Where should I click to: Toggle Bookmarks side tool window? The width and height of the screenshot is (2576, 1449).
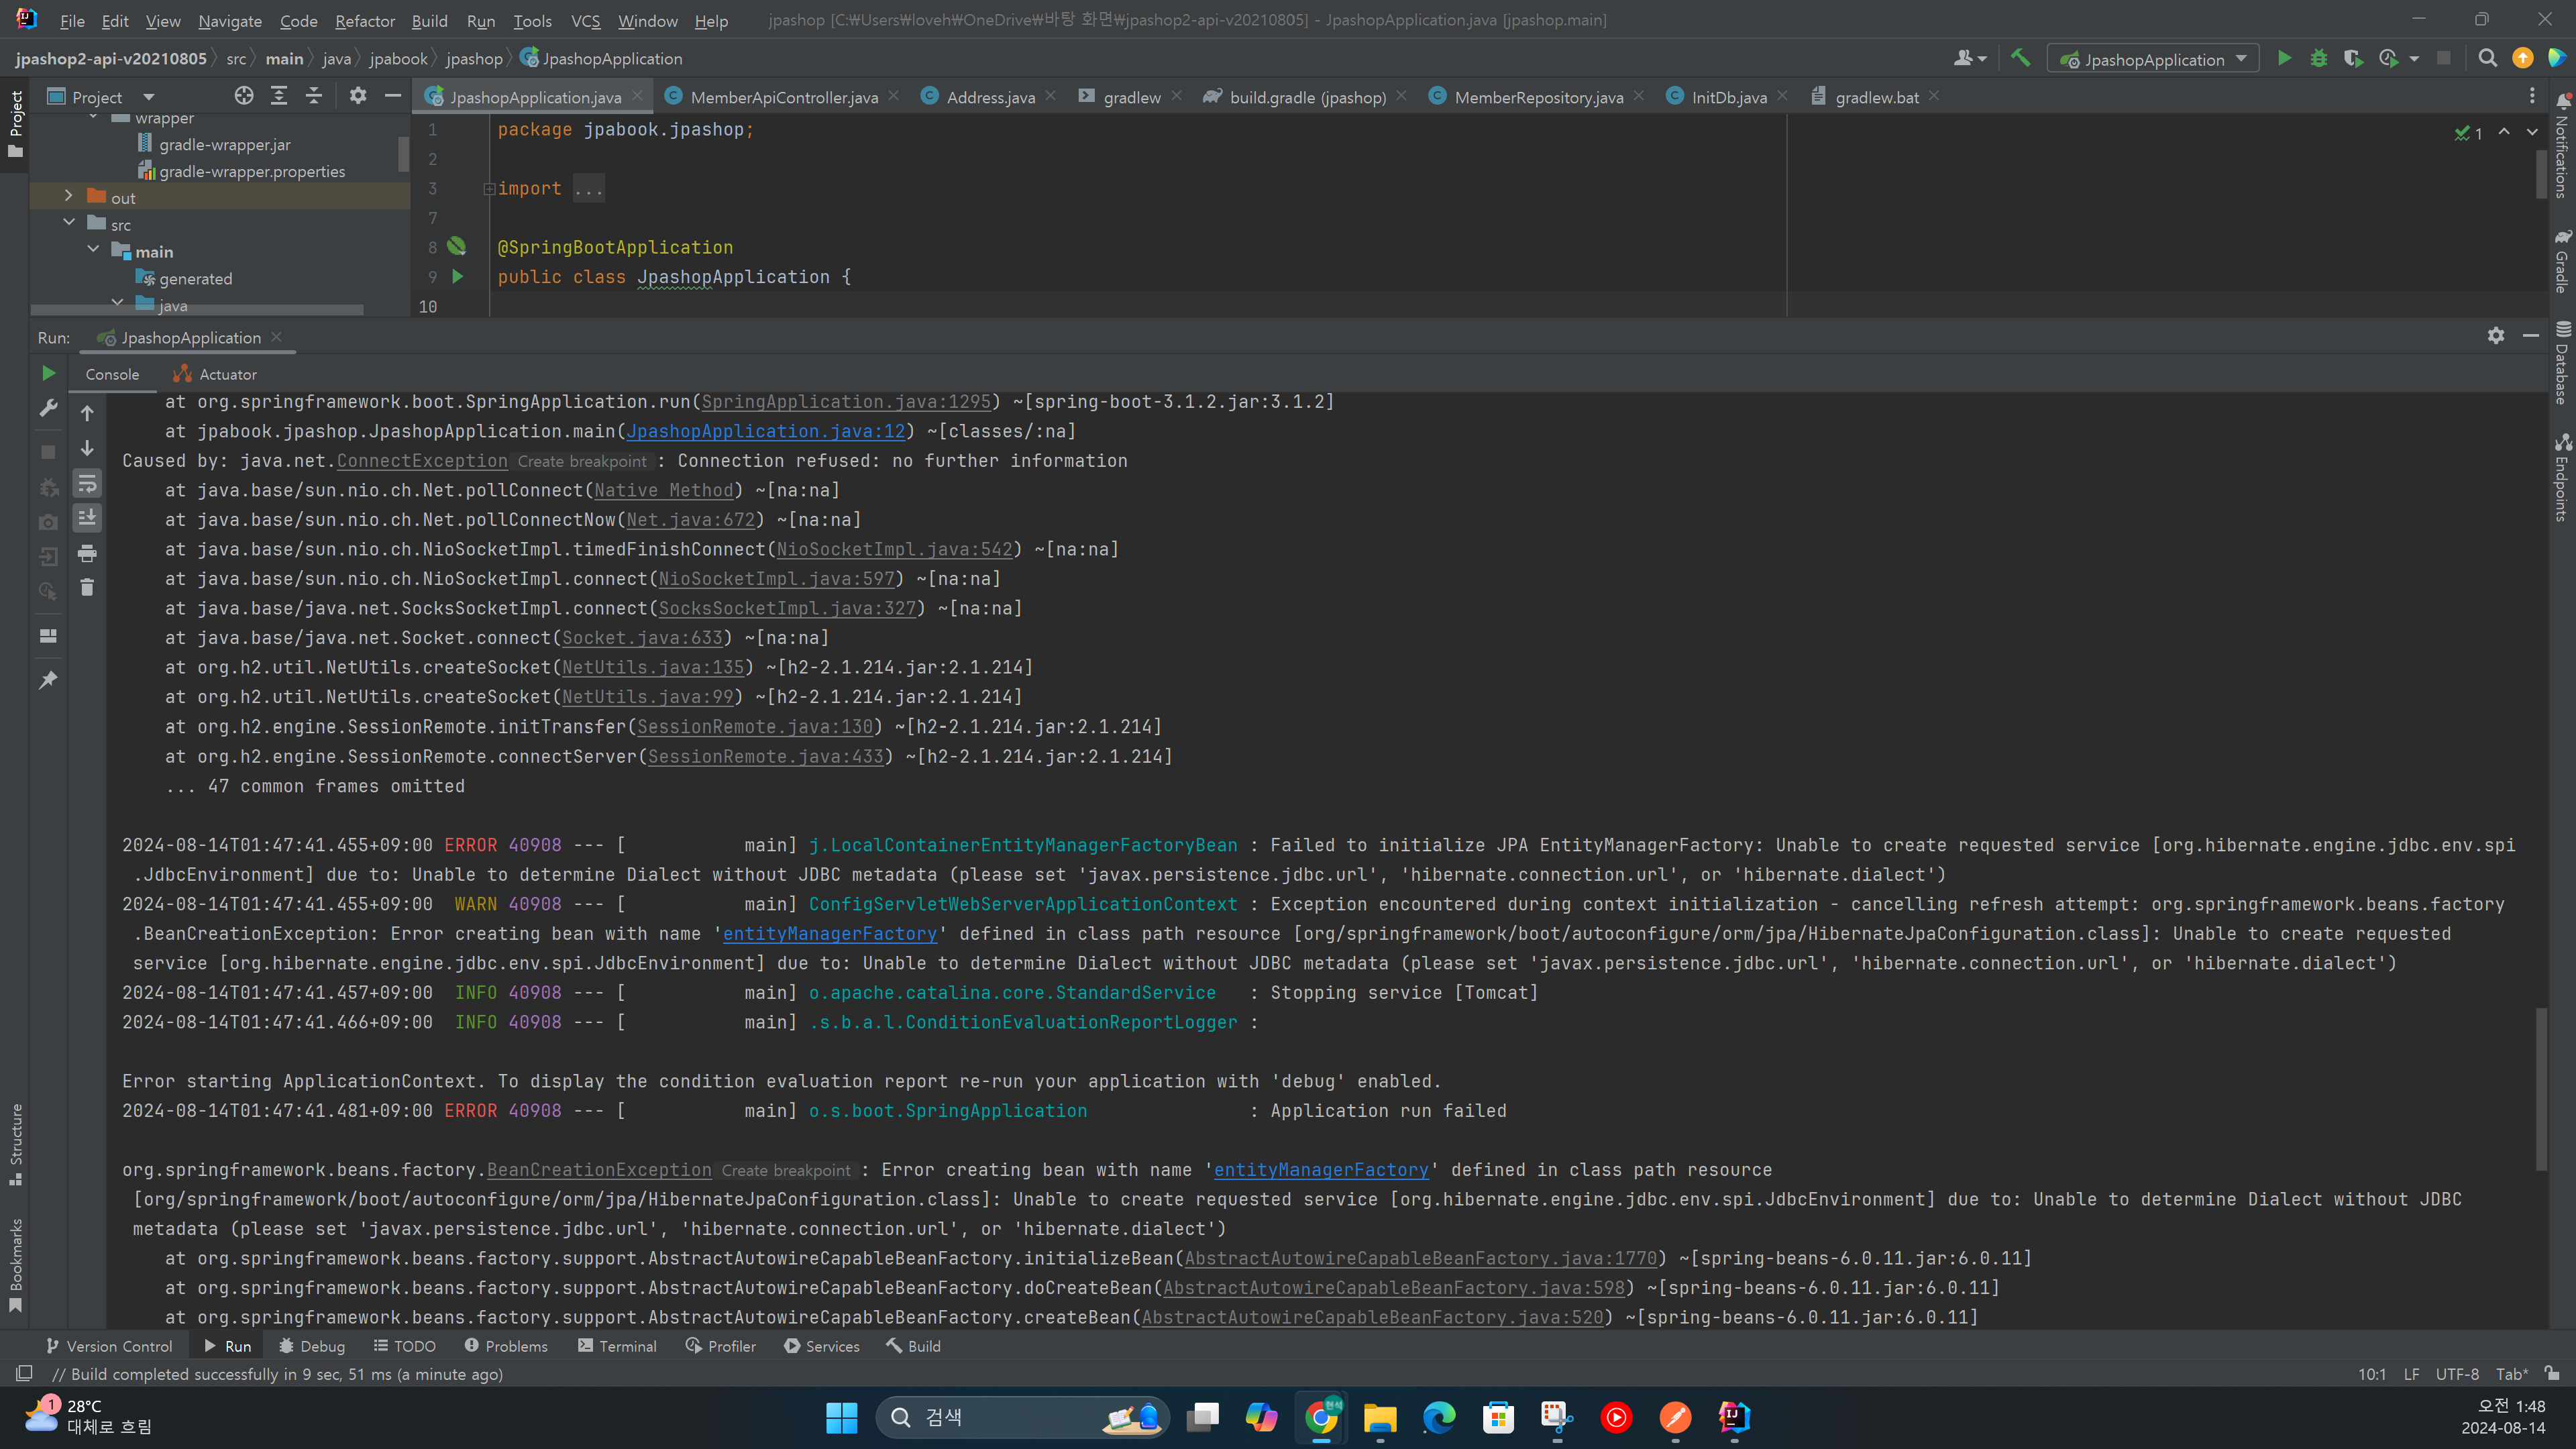[15, 1264]
